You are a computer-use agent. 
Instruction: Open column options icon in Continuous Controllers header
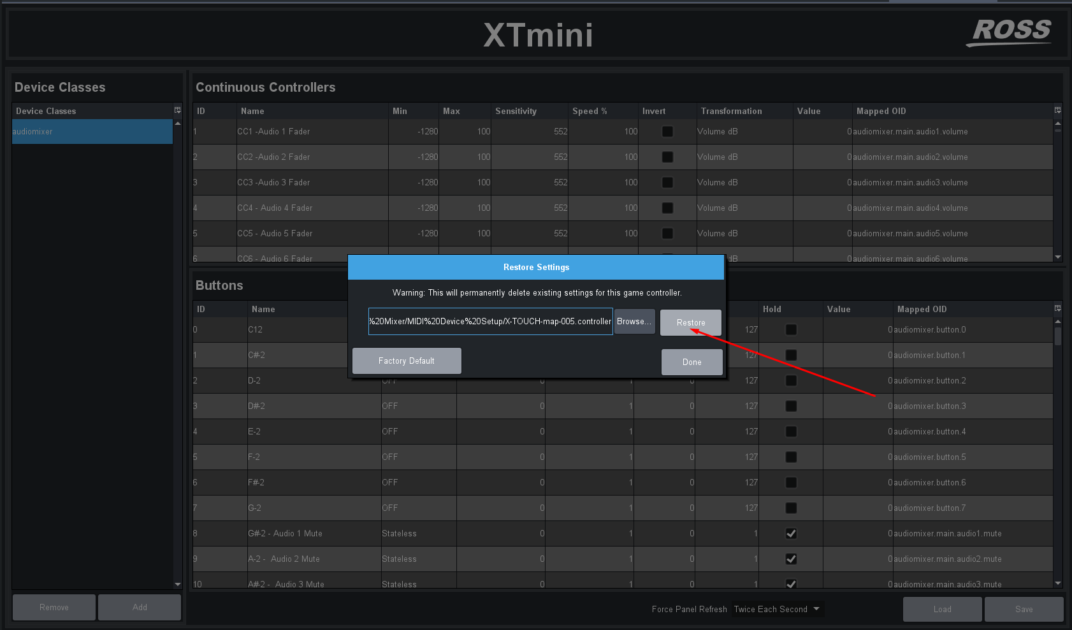pyautogui.click(x=1058, y=111)
